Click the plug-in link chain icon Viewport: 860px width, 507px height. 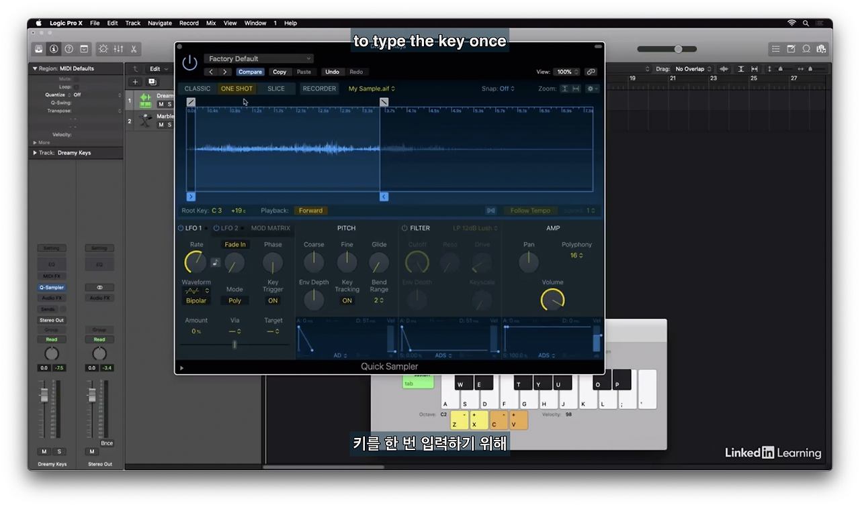(x=591, y=72)
